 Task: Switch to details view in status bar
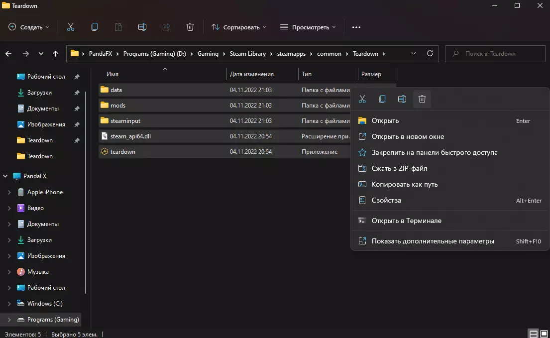click(x=533, y=334)
